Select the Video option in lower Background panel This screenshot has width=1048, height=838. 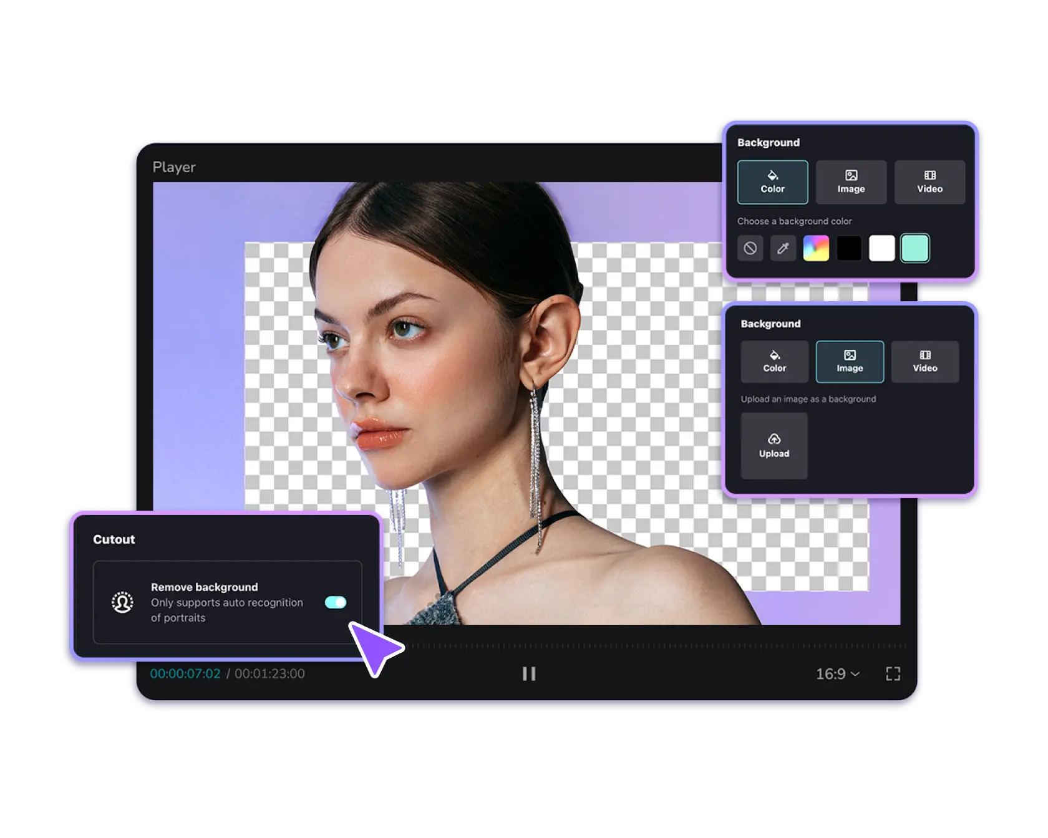click(x=924, y=362)
